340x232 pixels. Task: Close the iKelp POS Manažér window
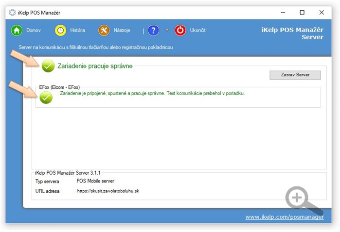[322, 13]
